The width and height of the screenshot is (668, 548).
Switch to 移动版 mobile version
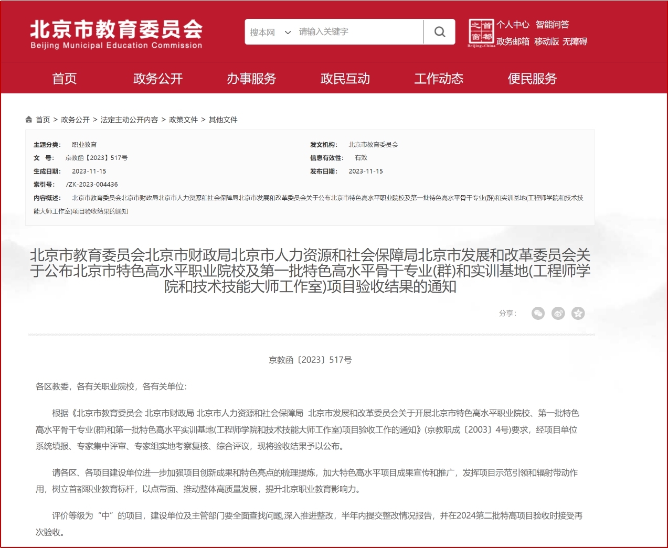click(x=546, y=41)
